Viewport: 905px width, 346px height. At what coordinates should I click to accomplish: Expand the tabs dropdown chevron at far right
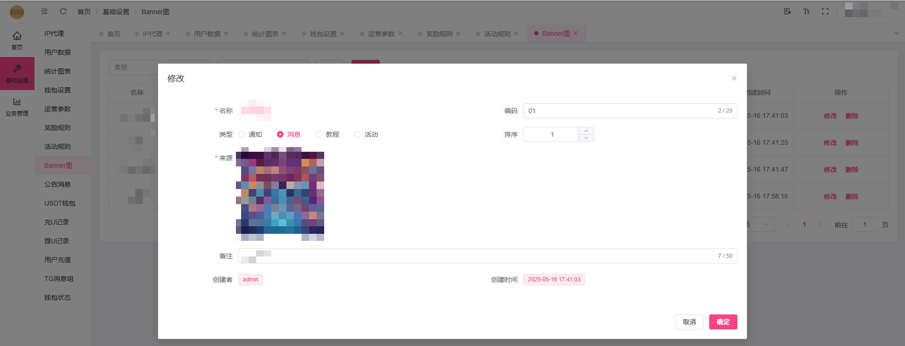click(896, 33)
